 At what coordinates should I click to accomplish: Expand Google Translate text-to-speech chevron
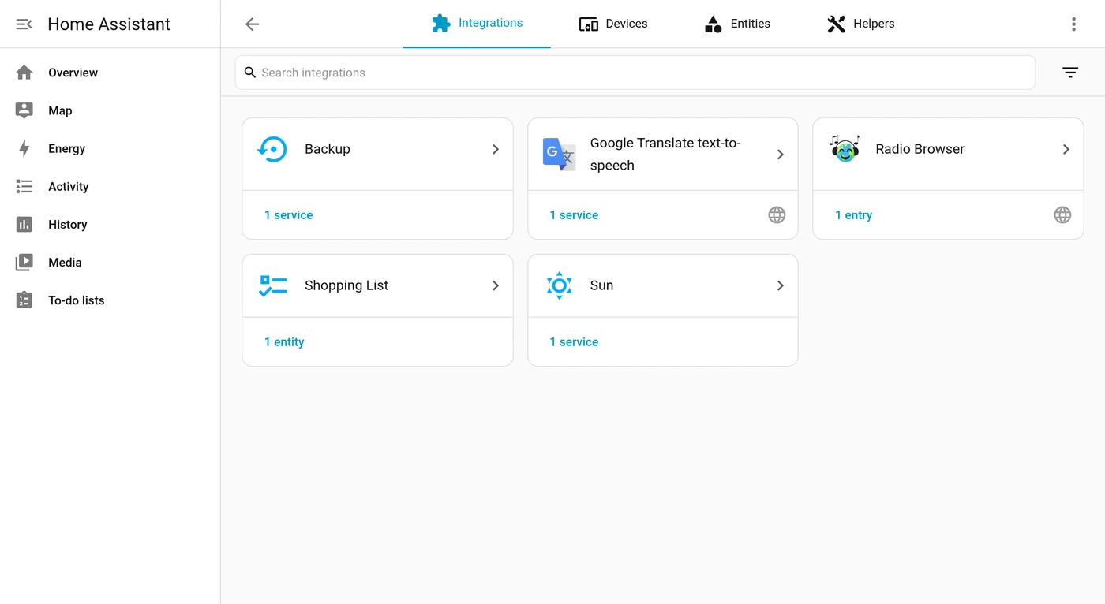click(781, 155)
